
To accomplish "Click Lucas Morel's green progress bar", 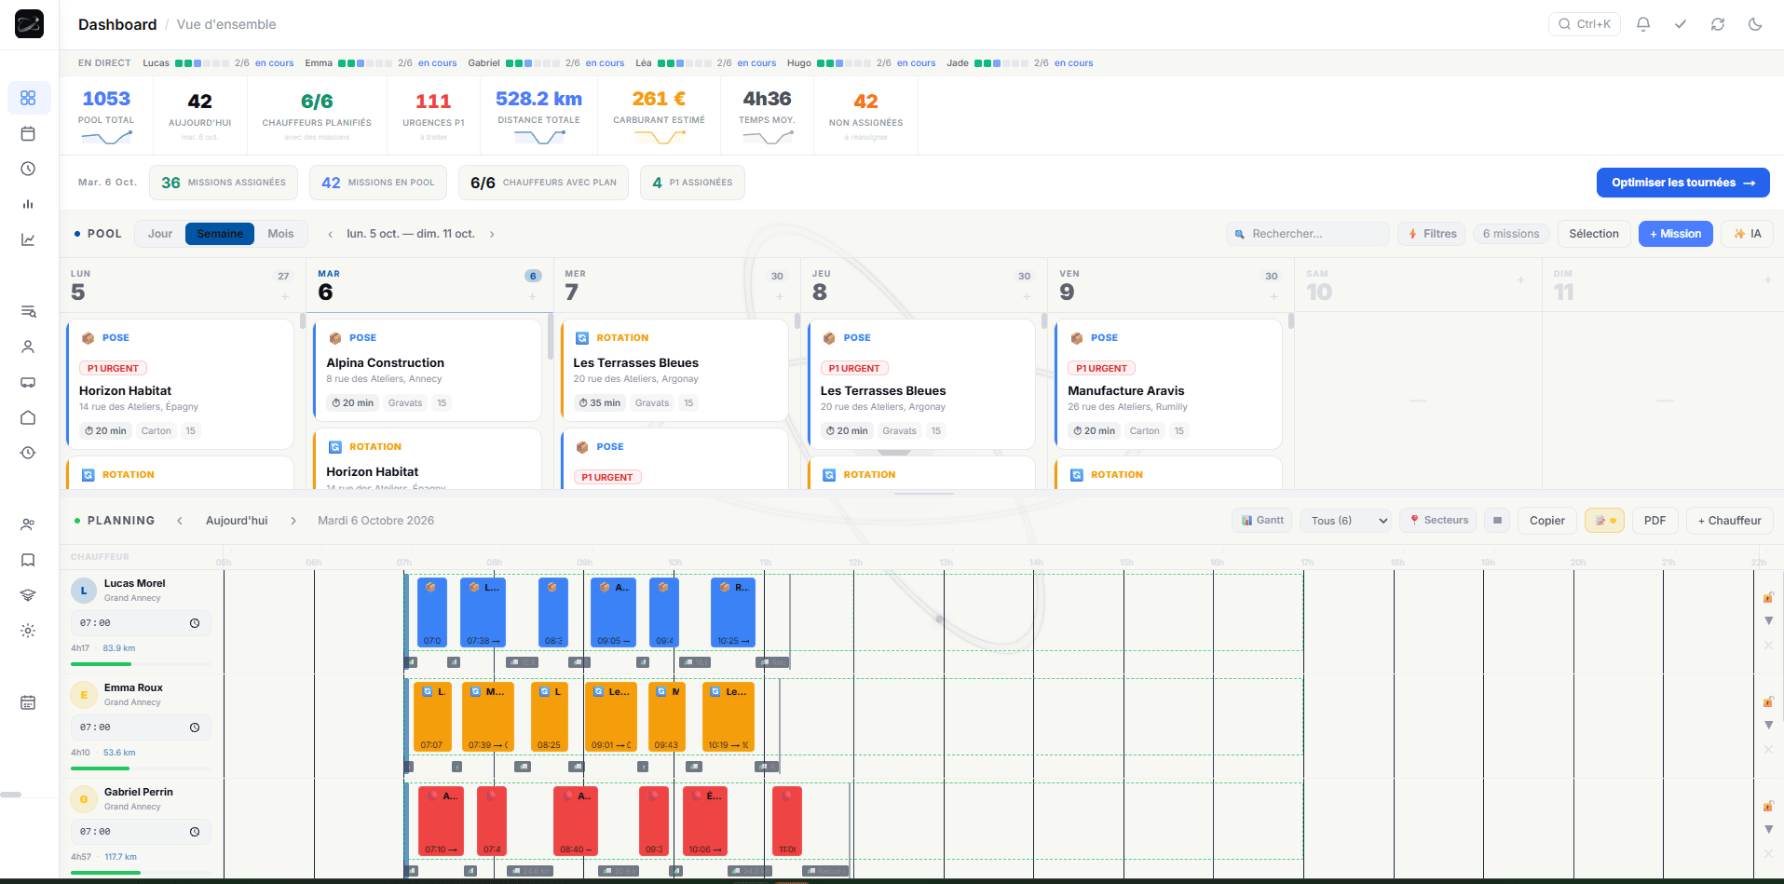I will tap(141, 664).
